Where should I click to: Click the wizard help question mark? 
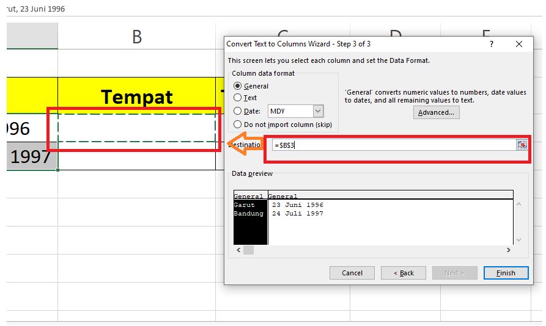click(x=492, y=44)
